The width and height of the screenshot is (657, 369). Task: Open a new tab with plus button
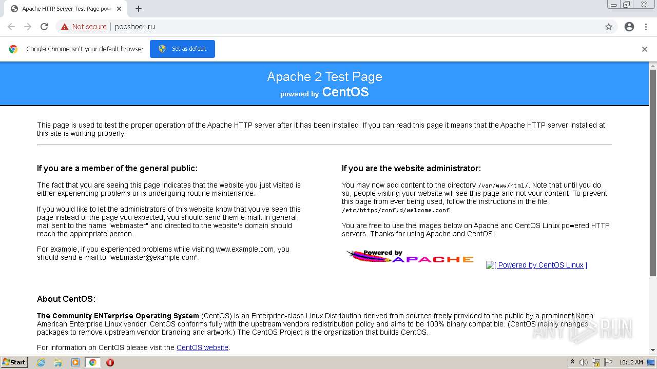(x=139, y=9)
